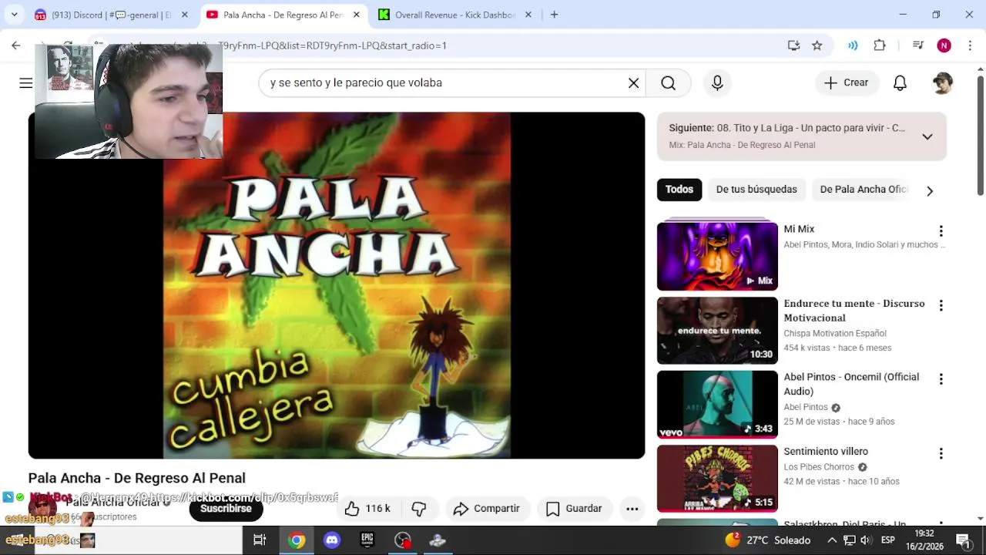Show more filter chips with right arrow
The height and width of the screenshot is (555, 986).
[x=930, y=191]
